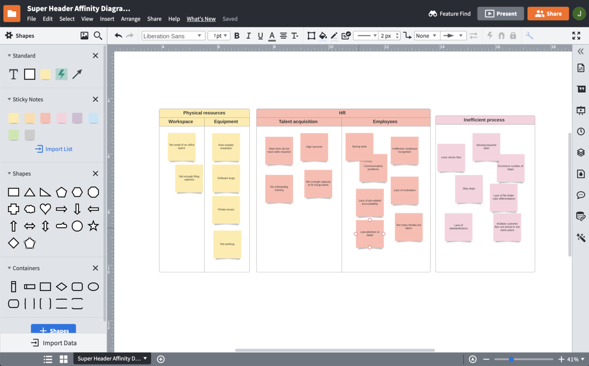589x366 pixels.
Task: Click the Feature Find binoculars icon
Action: 434,13
